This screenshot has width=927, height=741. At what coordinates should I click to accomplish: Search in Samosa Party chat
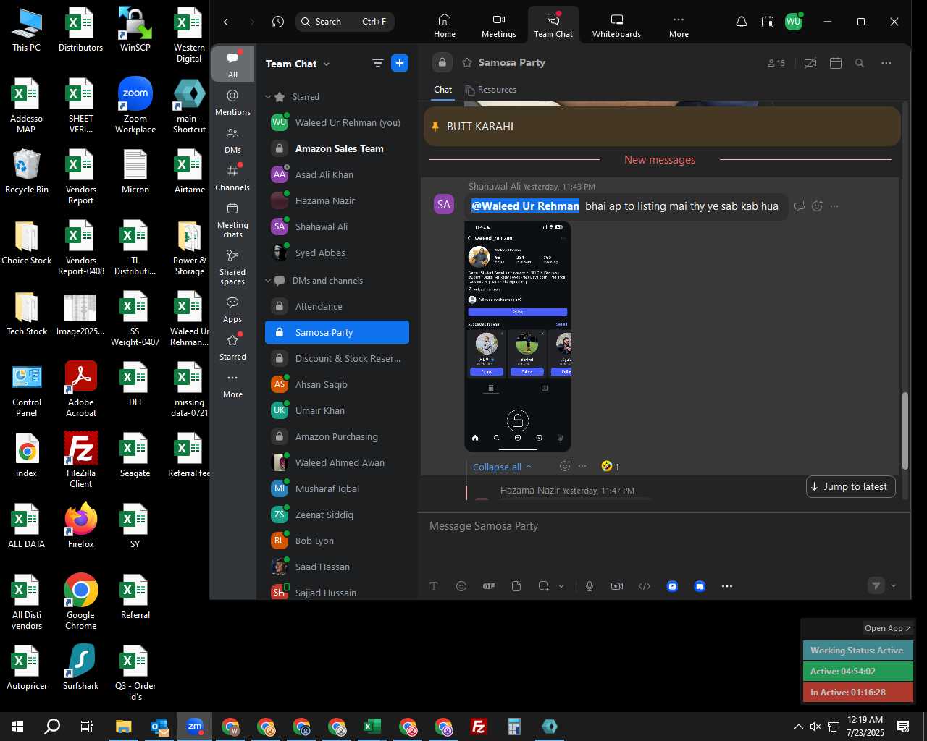[x=860, y=63]
